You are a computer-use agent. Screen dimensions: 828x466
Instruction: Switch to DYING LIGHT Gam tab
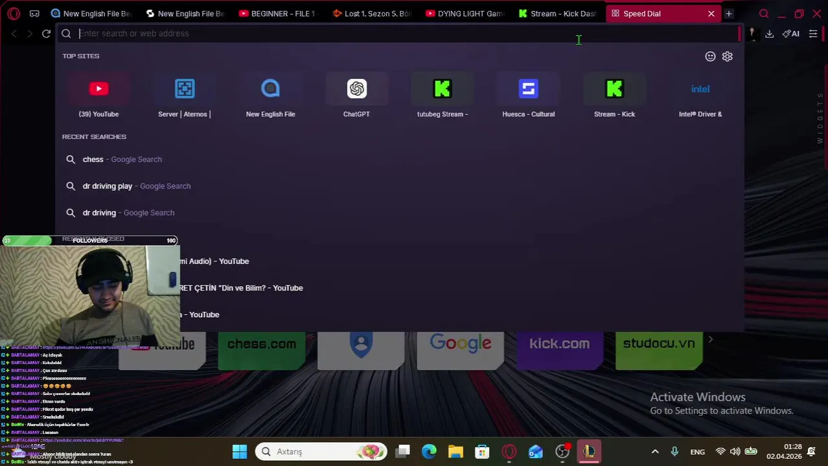(x=466, y=14)
